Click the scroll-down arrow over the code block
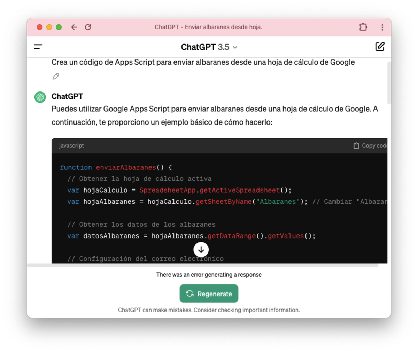This screenshot has width=418, height=353. [201, 249]
